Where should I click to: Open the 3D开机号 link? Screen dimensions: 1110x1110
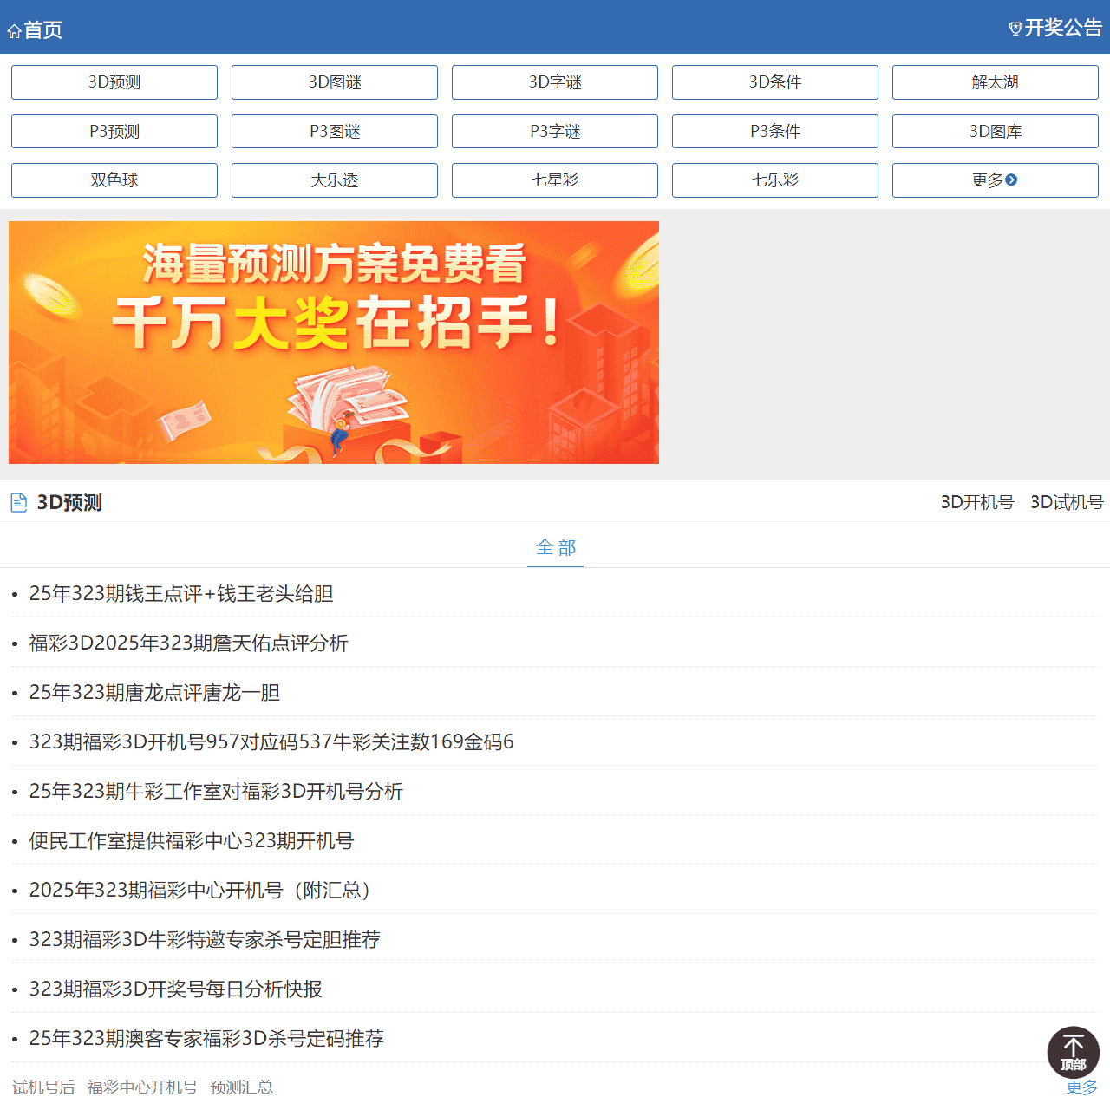[976, 502]
